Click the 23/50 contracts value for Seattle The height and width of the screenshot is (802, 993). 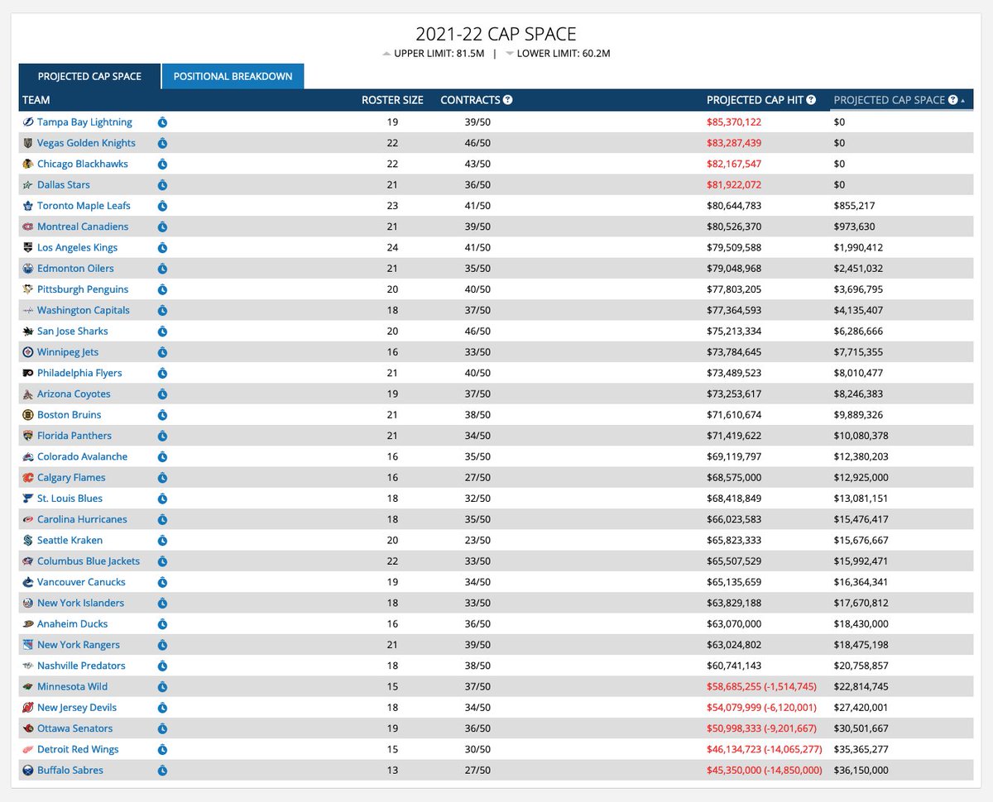tap(477, 541)
